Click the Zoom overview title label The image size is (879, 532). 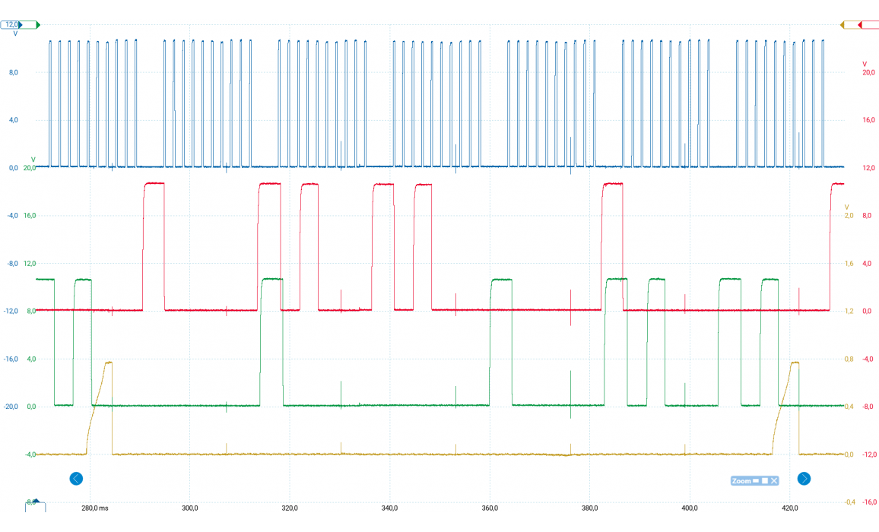pyautogui.click(x=741, y=480)
